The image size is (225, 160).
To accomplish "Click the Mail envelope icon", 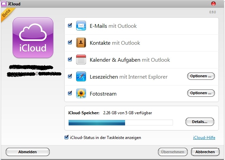I will click(x=81, y=26).
